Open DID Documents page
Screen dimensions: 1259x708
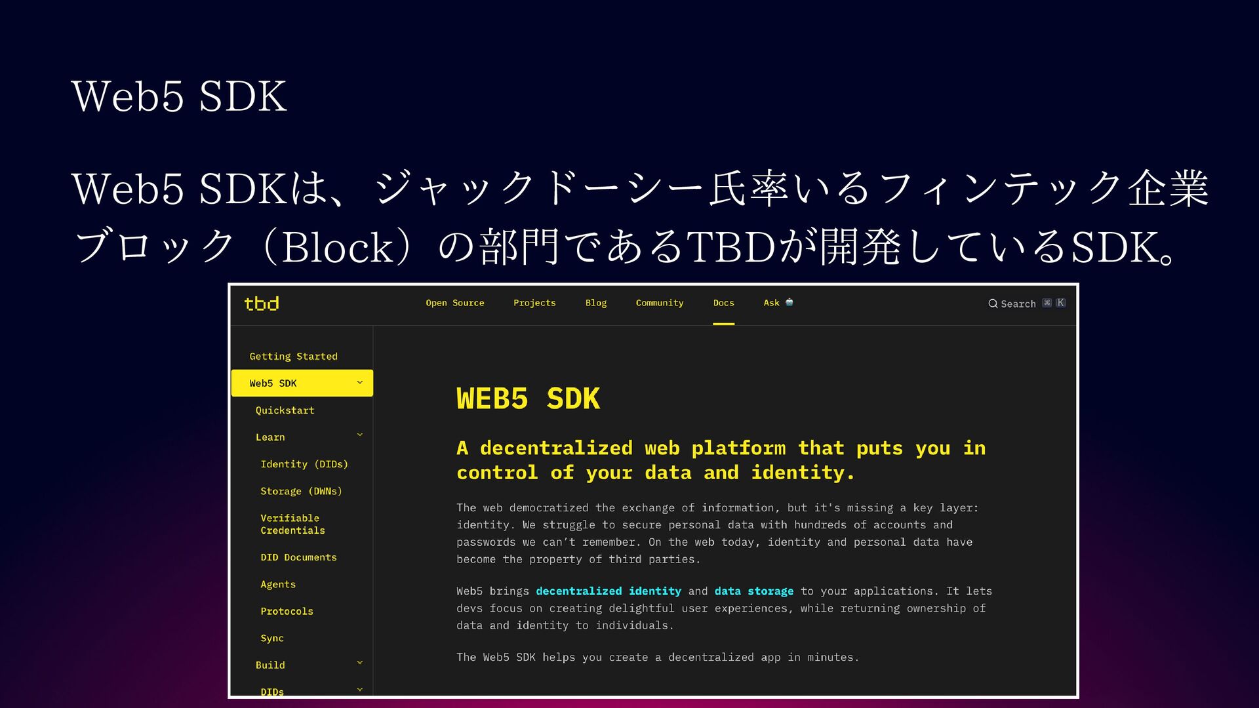[x=298, y=557]
